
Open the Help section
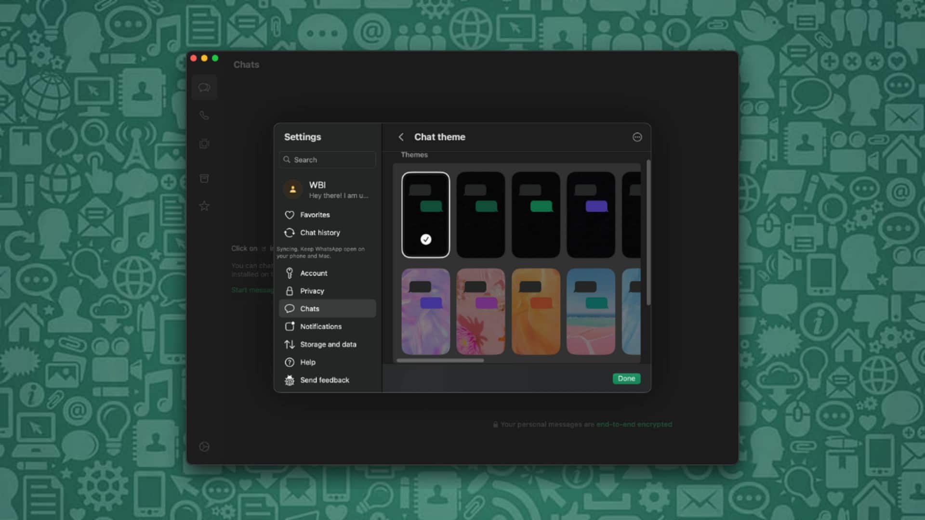click(x=307, y=362)
